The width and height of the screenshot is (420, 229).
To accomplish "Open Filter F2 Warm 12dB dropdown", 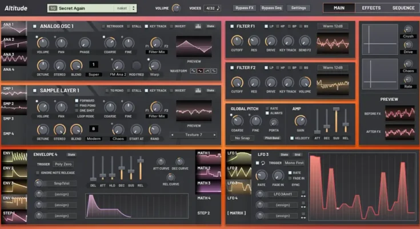I will coord(333,68).
